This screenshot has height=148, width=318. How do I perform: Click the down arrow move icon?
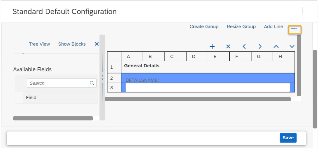(292, 47)
